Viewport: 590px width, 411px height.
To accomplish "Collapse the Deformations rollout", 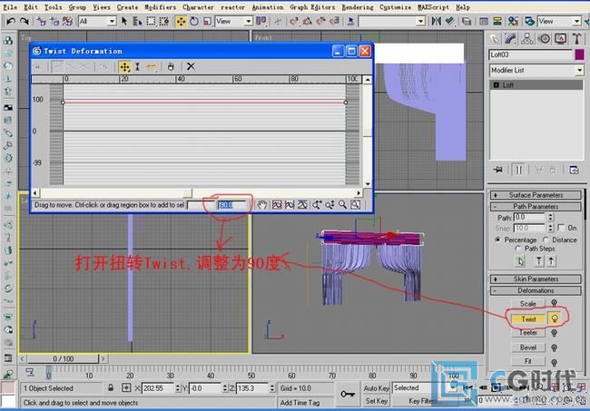I will click(536, 290).
